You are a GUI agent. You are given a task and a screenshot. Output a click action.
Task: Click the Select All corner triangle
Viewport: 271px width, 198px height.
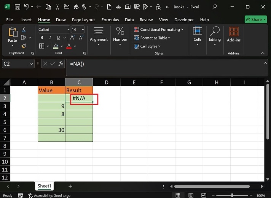6,82
